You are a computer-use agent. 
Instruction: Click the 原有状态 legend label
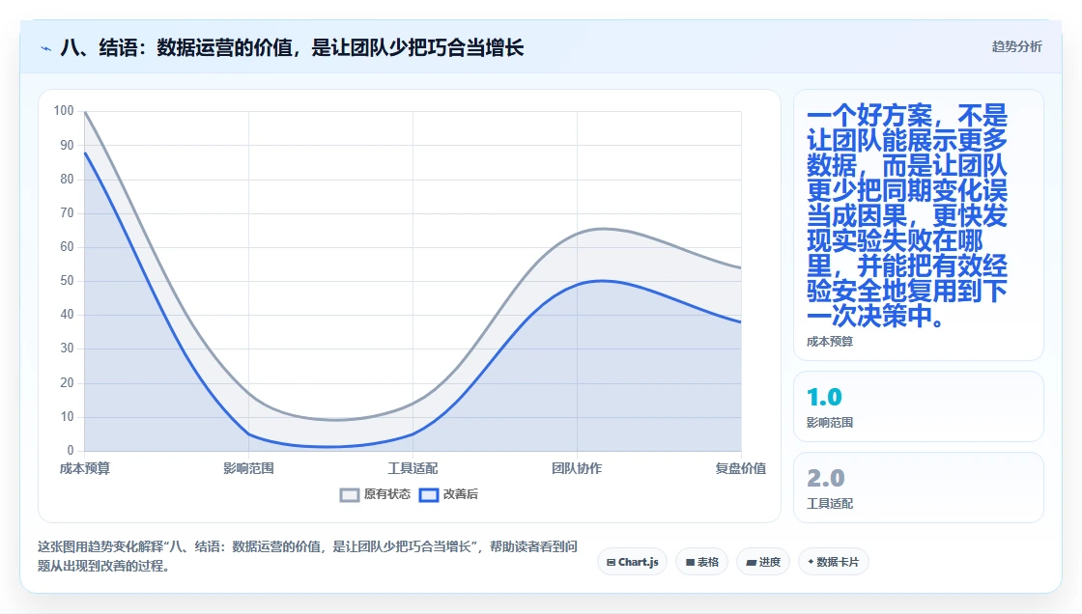point(387,494)
